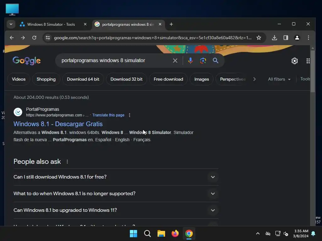This screenshot has width=322, height=241.
Task: Open File Explorer from taskbar
Action: click(x=161, y=233)
